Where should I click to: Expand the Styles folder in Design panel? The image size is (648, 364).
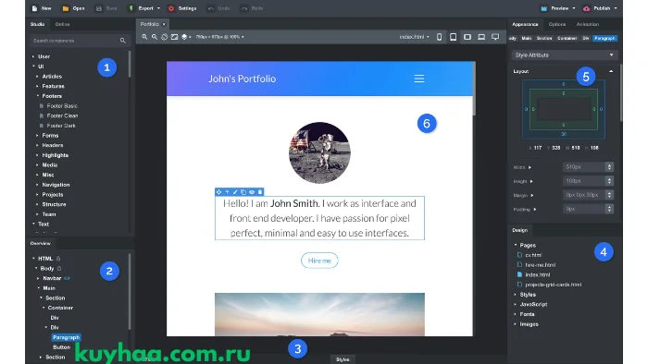(516, 295)
